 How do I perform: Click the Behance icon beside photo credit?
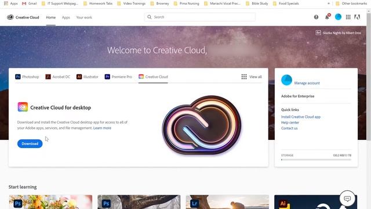click(318, 33)
